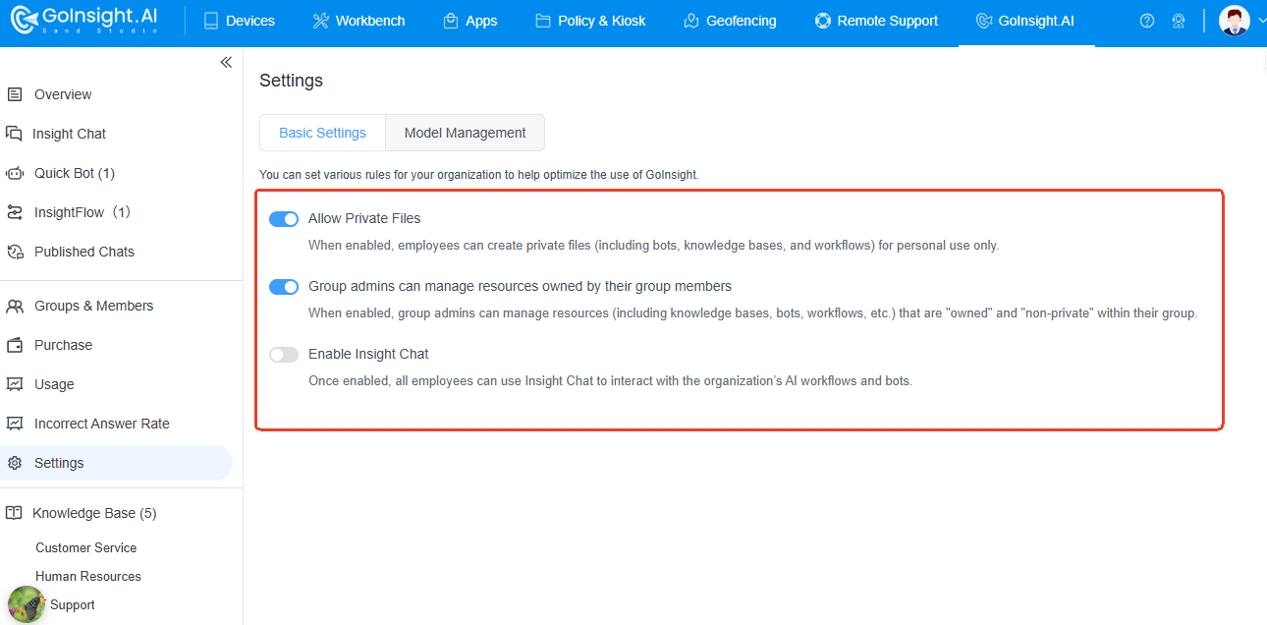Click the Purchase wallet icon
The height and width of the screenshot is (625, 1267).
click(15, 345)
